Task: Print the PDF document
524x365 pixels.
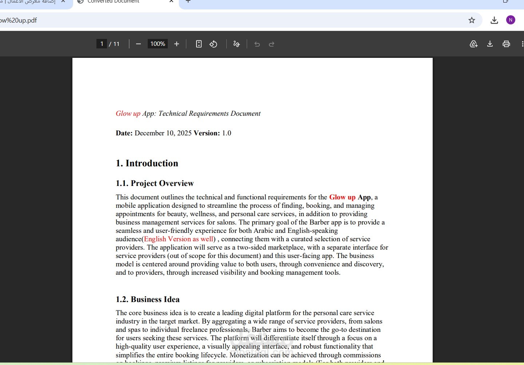Action: click(506, 44)
